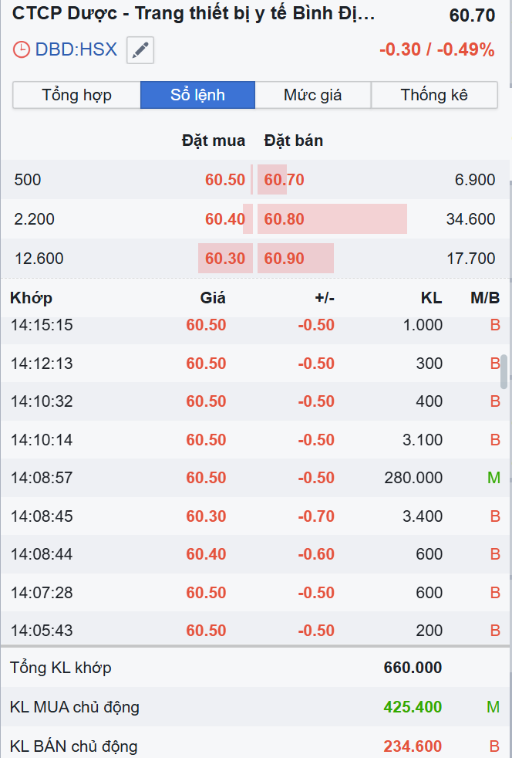Click the 60.70 ask price
This screenshot has width=512, height=758.
click(x=285, y=180)
